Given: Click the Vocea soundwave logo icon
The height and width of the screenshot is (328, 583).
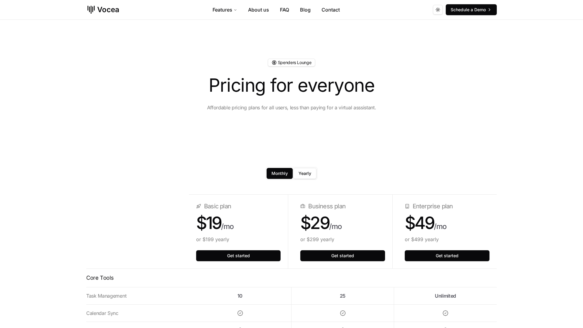Looking at the screenshot, I should (x=91, y=10).
